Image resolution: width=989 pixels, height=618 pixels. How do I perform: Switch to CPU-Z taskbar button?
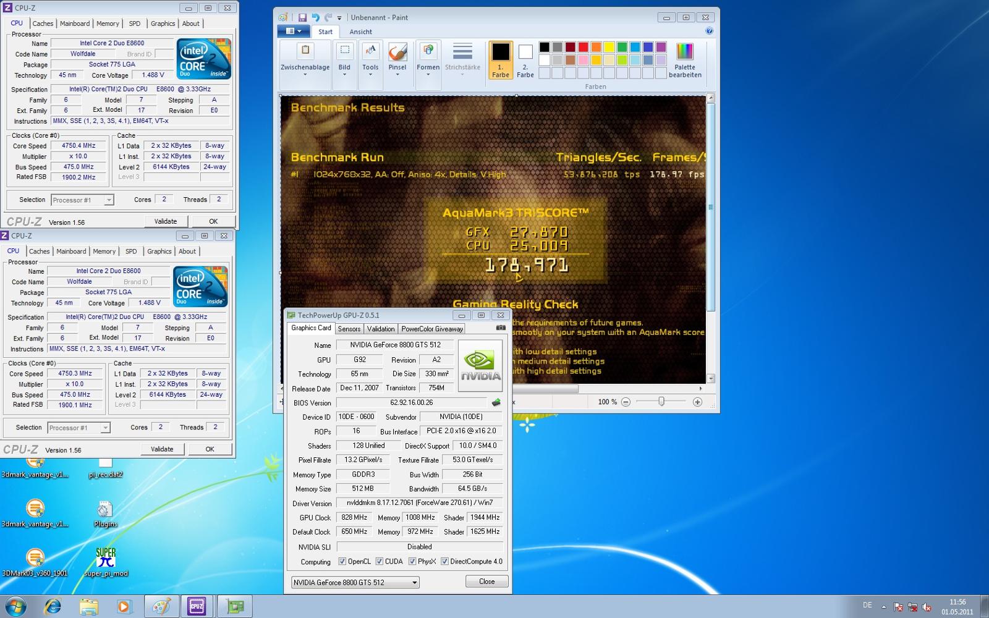(x=197, y=606)
